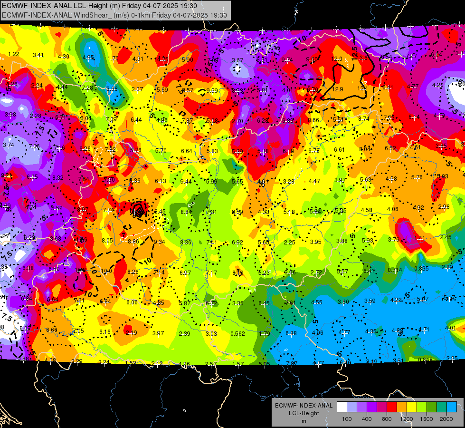Click the wind shear value 2.39

tap(184, 333)
